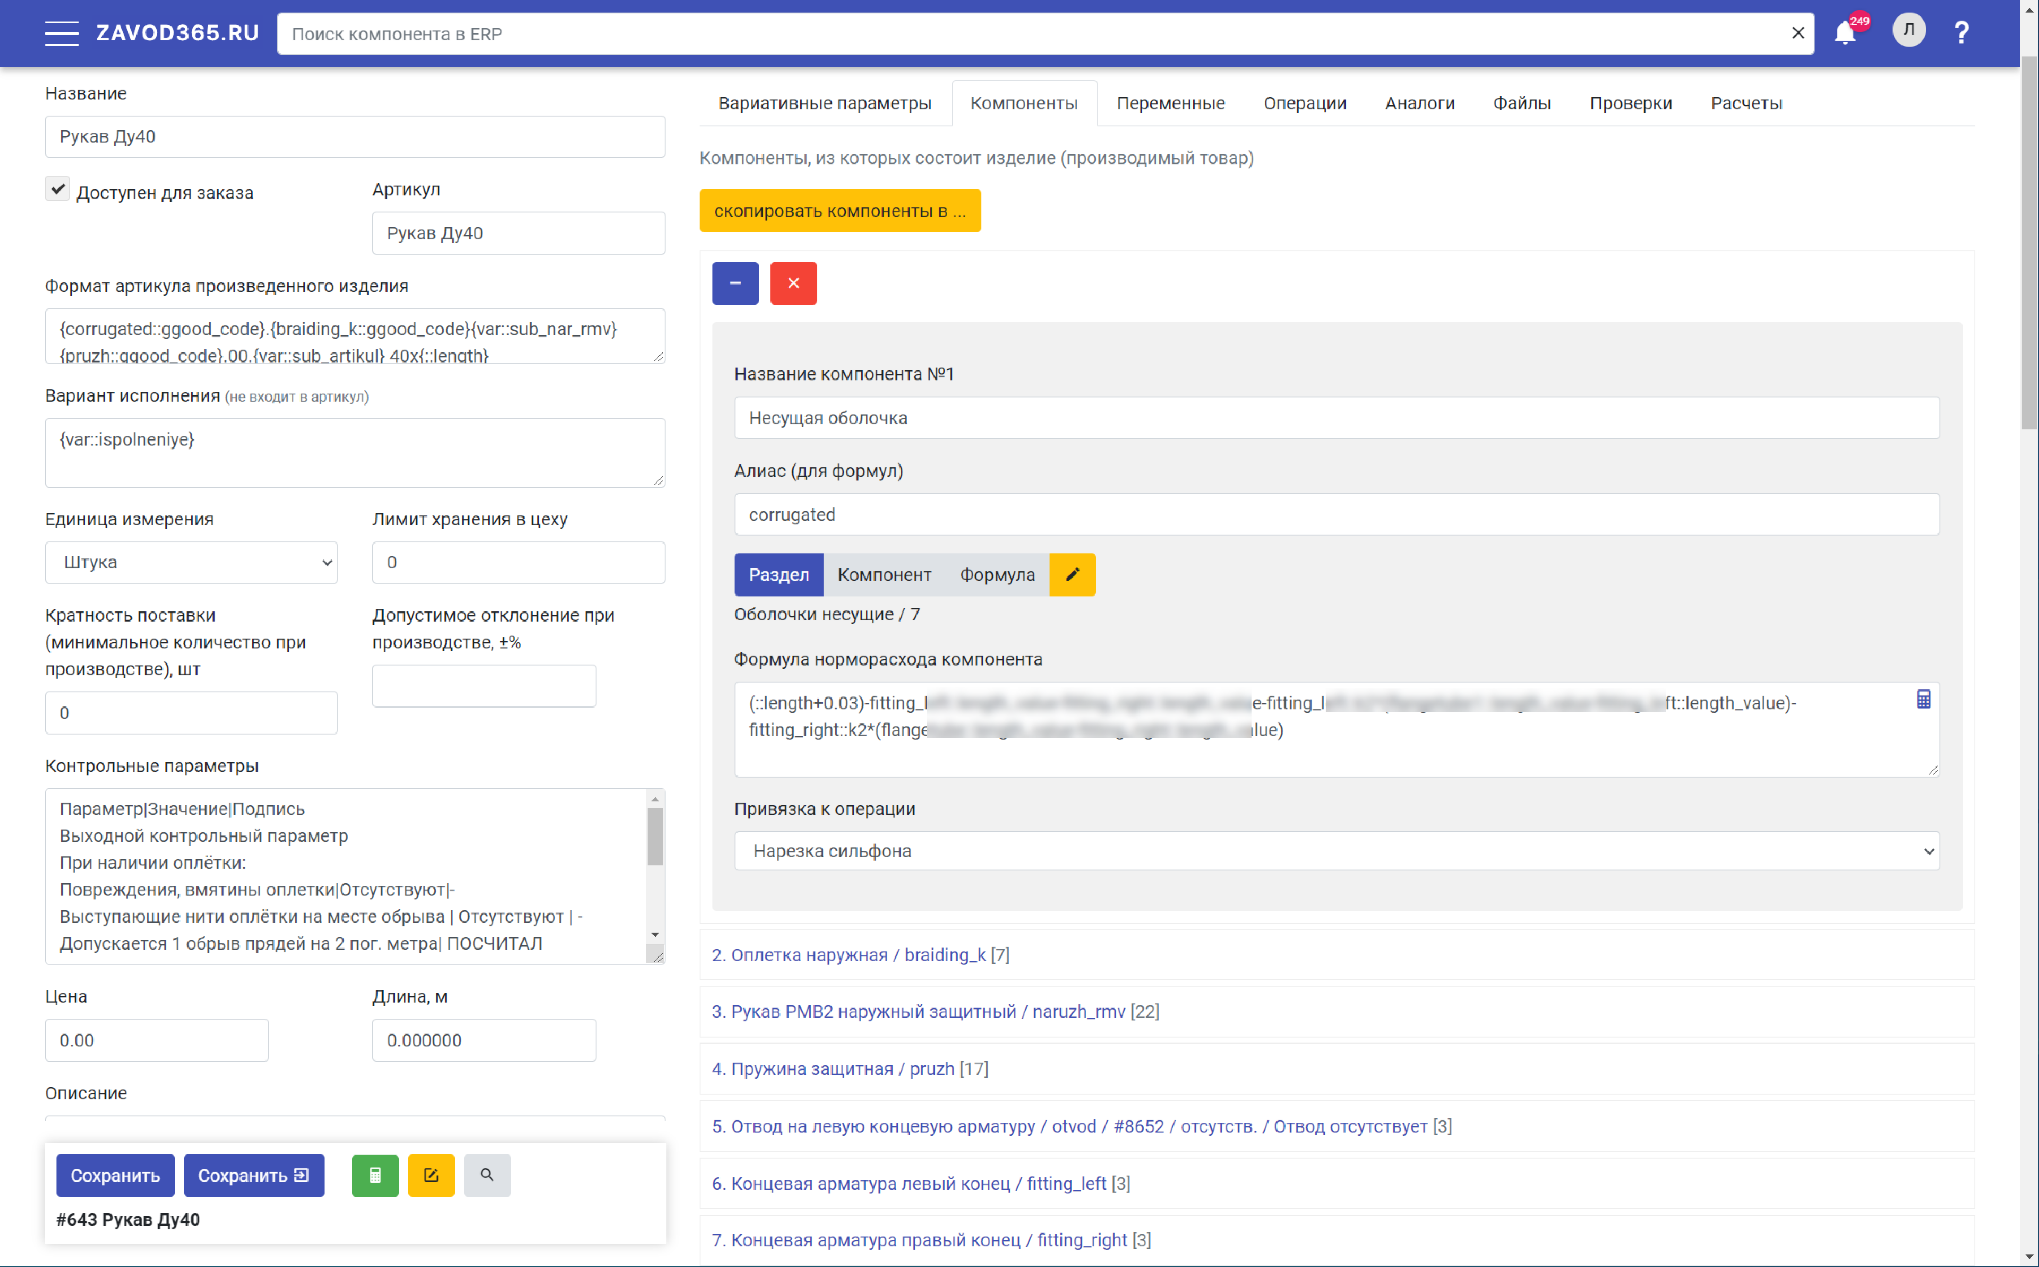Screen dimensions: 2039x1267
Task: Click the red delete component button
Action: (793, 283)
